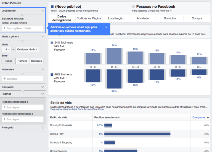Click the men 45 - 54 bar showing 15%
212x152 pixels.
(157, 75)
